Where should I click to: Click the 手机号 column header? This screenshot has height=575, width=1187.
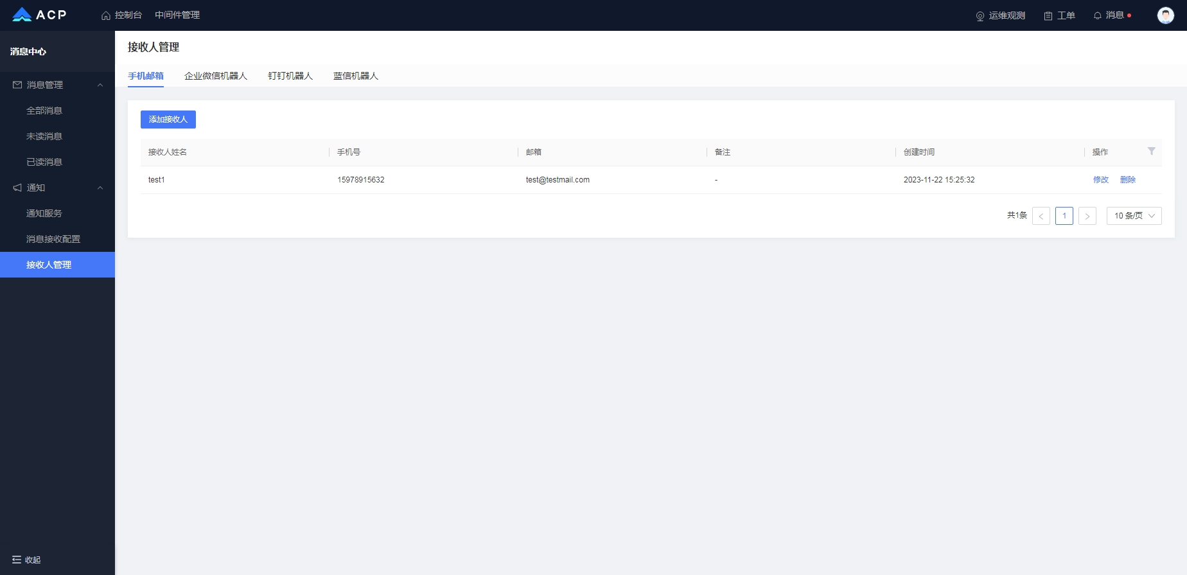349,152
